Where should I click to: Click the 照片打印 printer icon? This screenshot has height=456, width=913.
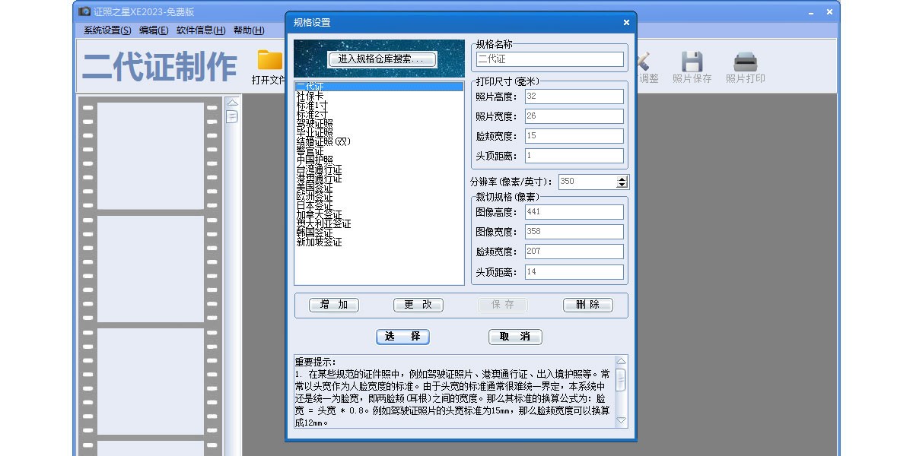click(x=745, y=62)
